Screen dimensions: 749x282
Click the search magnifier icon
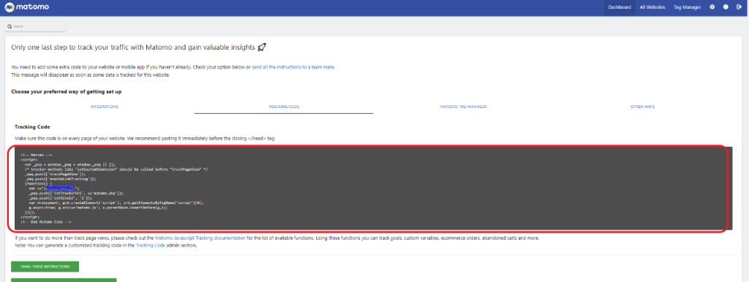tap(10, 26)
